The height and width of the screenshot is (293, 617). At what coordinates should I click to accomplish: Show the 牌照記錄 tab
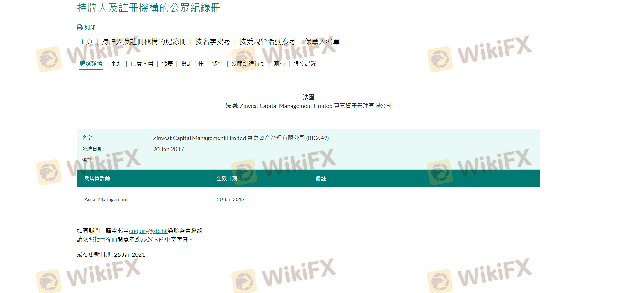click(x=305, y=64)
